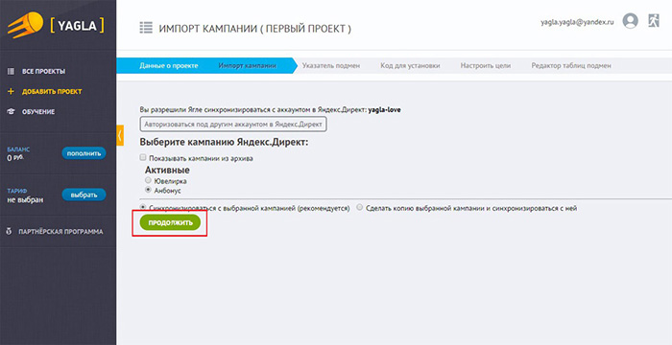Select the Анбонус campaign radio button
The width and height of the screenshot is (672, 345).
coord(148,190)
